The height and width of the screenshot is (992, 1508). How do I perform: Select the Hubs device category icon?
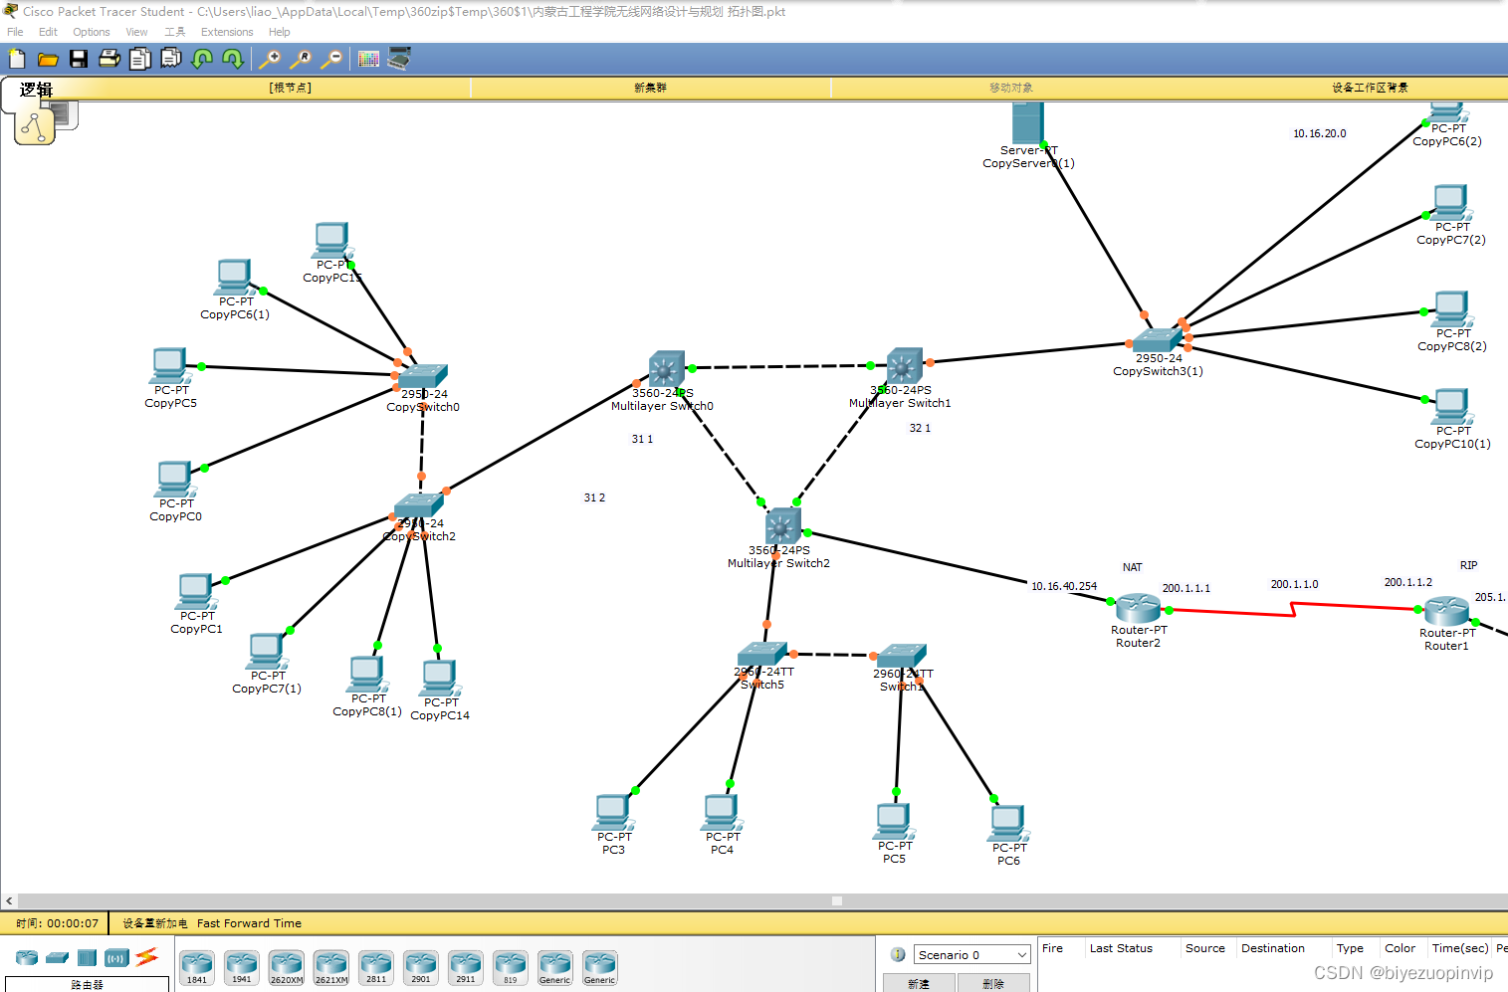click(88, 957)
